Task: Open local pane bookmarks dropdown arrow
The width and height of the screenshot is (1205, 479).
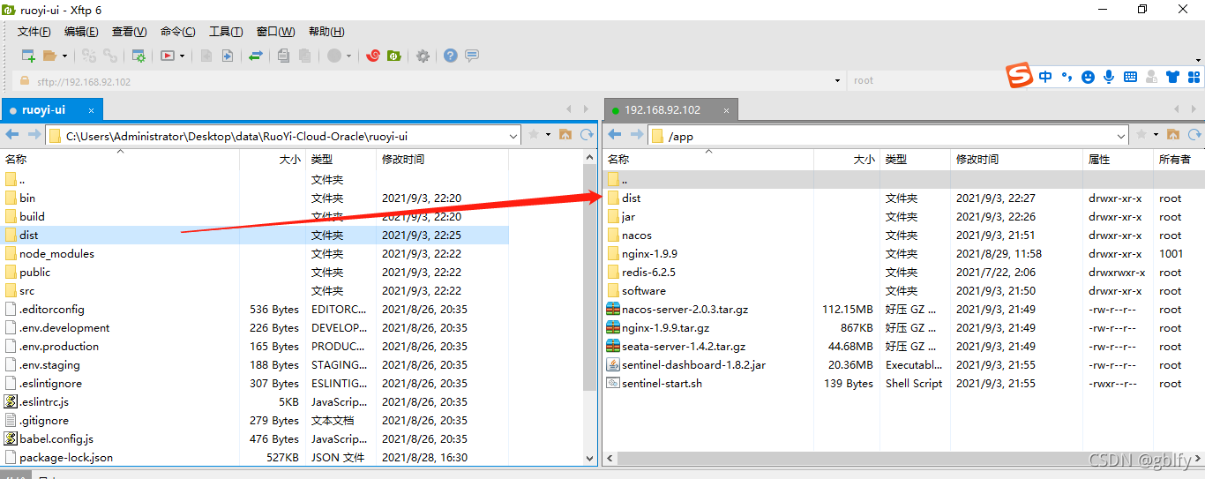Action: pyautogui.click(x=548, y=135)
